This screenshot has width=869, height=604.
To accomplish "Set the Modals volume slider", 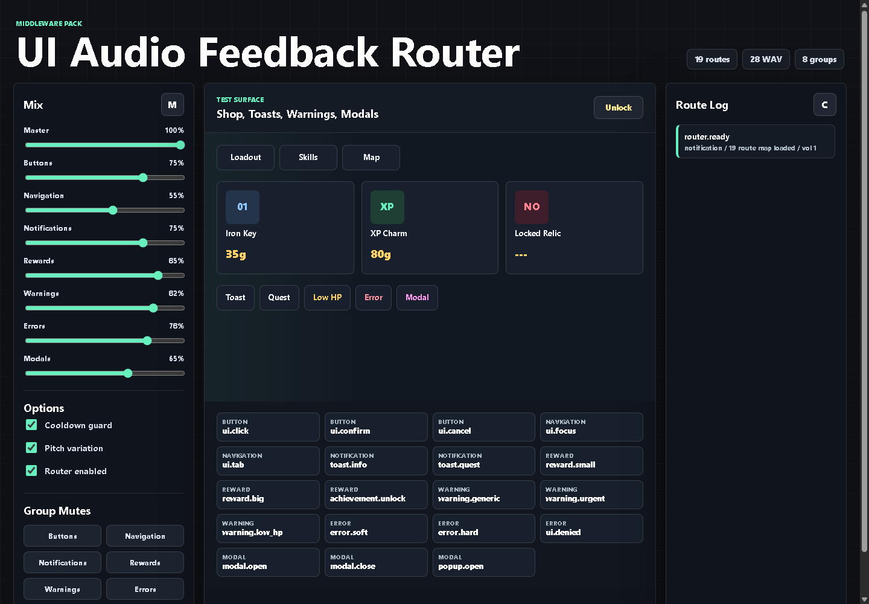I will tap(104, 373).
